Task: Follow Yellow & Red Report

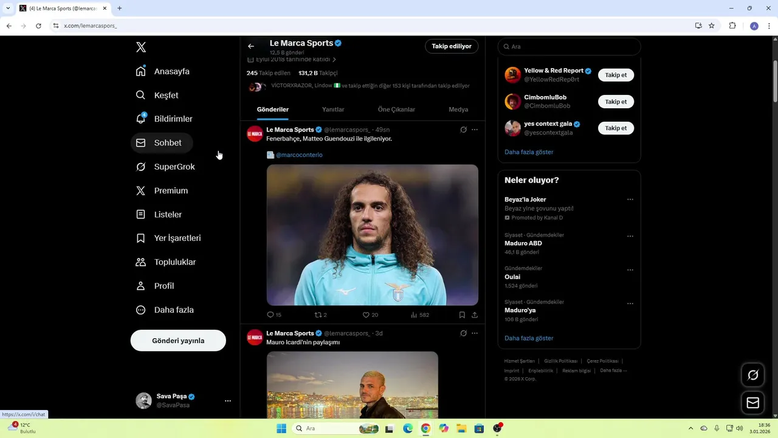Action: point(616,75)
